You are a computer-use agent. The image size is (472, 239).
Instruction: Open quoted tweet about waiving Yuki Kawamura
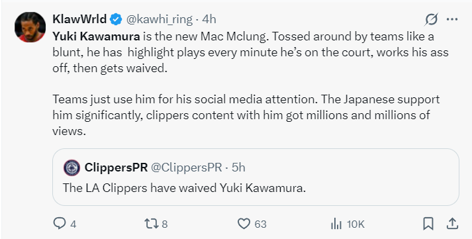[256, 177]
